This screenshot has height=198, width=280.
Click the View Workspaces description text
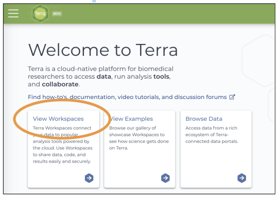coord(62,145)
